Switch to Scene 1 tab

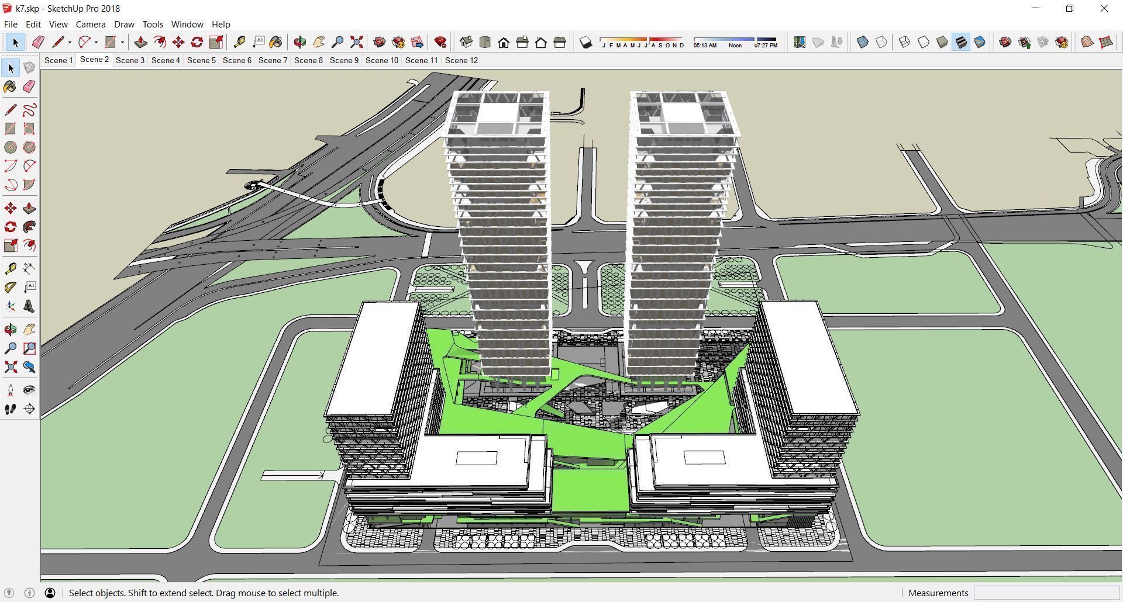pyautogui.click(x=58, y=60)
